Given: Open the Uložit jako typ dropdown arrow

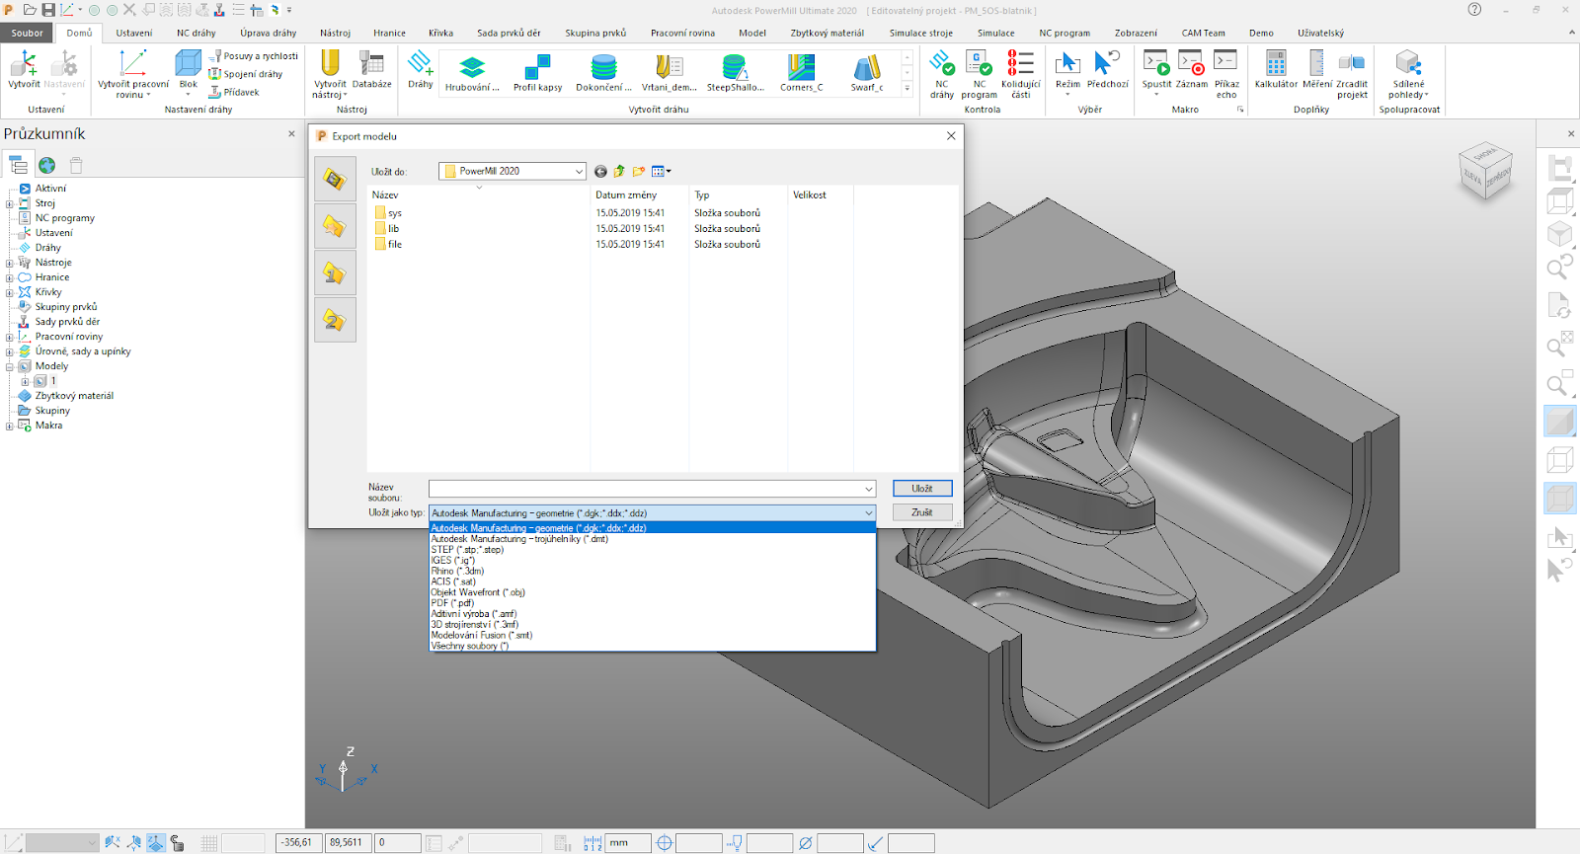Looking at the screenshot, I should pyautogui.click(x=869, y=513).
